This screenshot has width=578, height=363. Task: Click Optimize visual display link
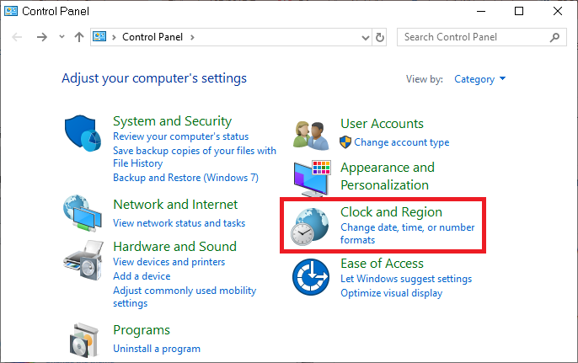click(x=391, y=293)
